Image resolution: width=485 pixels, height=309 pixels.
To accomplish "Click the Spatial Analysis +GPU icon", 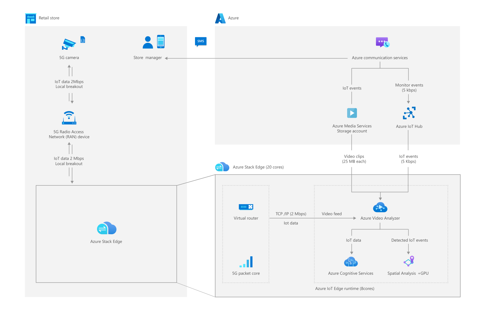I will pos(409,261).
